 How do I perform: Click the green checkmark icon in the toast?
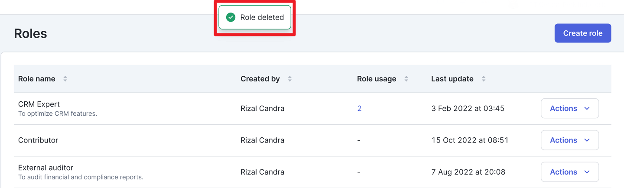[231, 17]
